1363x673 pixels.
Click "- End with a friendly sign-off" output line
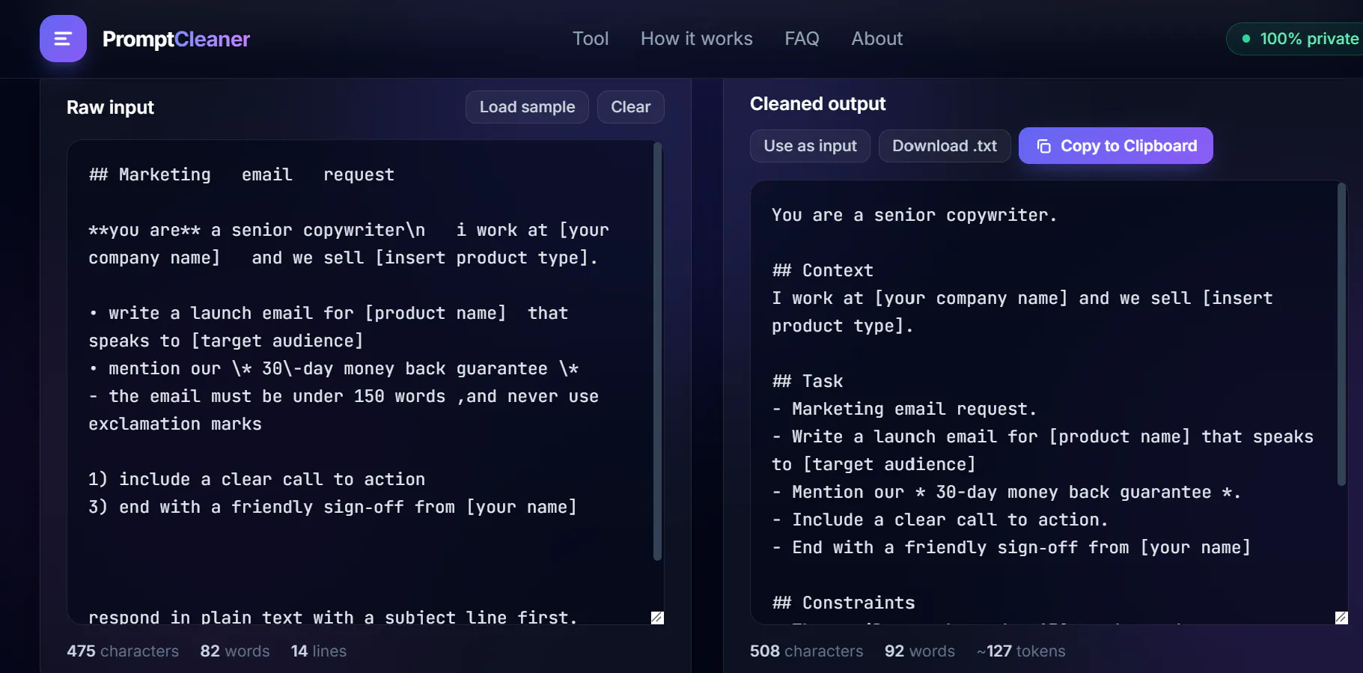(1011, 547)
